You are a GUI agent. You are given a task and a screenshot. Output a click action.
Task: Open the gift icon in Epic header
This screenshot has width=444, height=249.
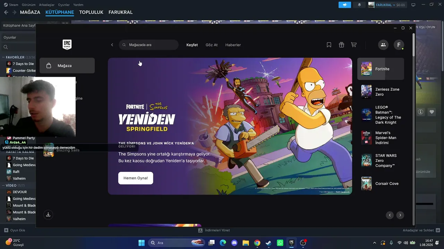pyautogui.click(x=341, y=45)
